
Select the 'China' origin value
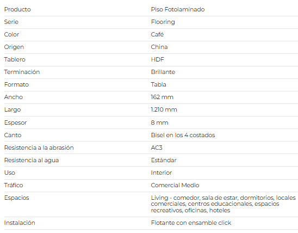[x=159, y=47]
